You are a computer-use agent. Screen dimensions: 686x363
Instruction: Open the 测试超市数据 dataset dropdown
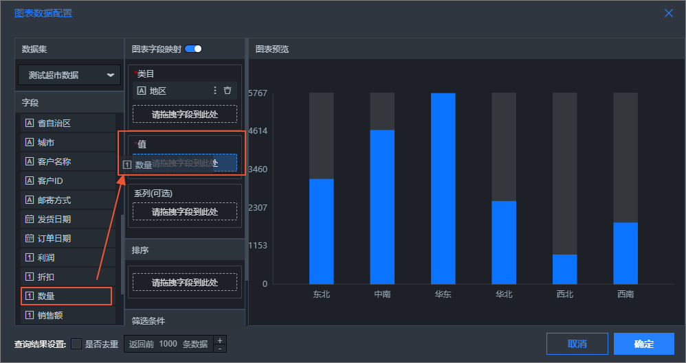click(69, 75)
